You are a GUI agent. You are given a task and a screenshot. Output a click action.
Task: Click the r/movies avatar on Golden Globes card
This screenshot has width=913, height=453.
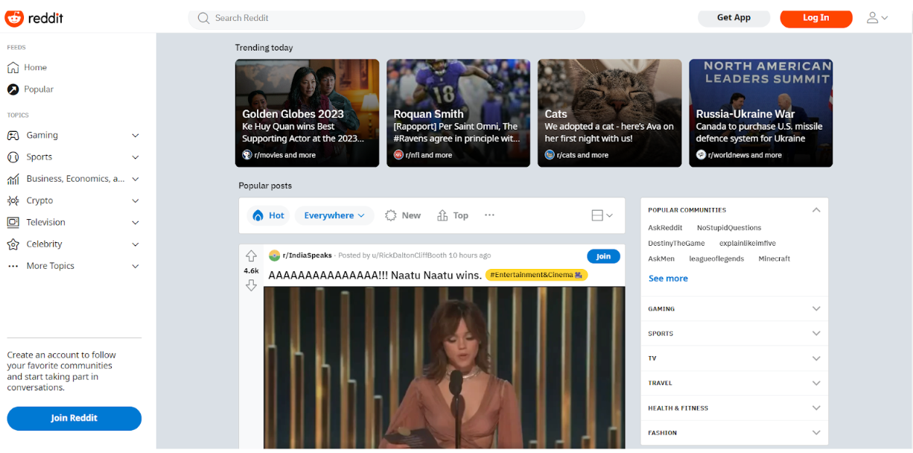pos(247,155)
